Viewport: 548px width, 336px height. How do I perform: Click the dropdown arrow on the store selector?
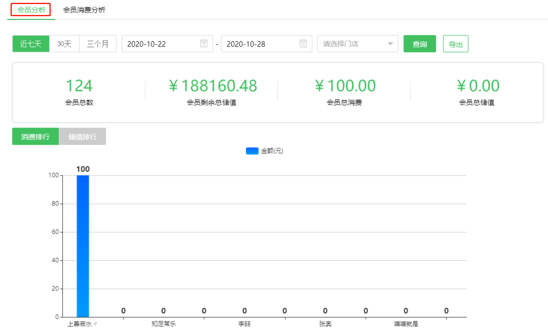[390, 44]
